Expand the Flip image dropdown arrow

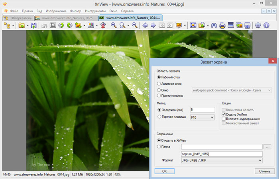84,25
